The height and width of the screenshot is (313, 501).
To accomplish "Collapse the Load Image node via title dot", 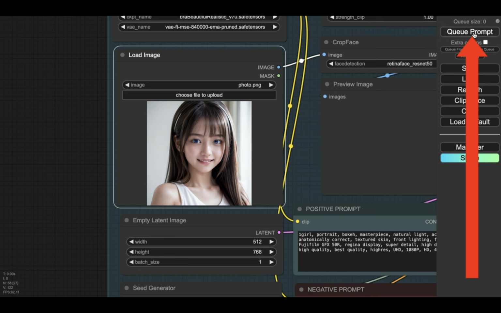I will coord(122,55).
